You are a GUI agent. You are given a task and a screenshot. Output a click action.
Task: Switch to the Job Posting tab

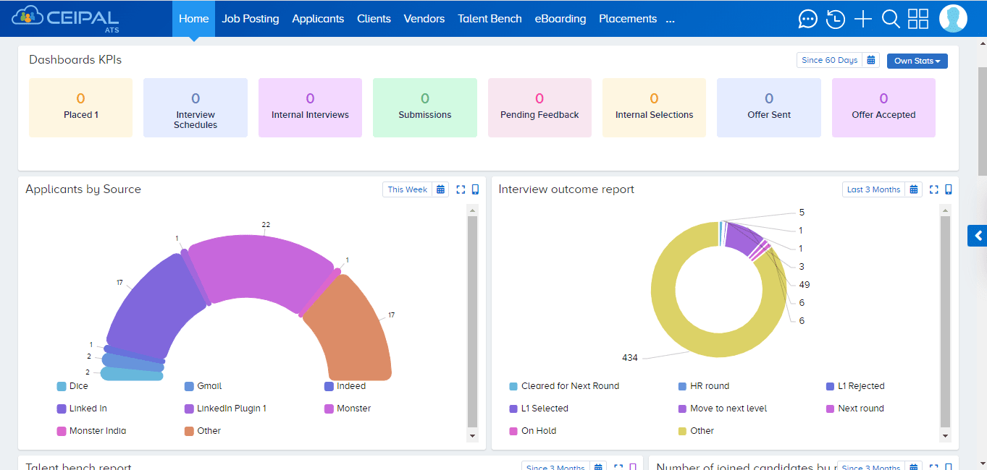[250, 19]
